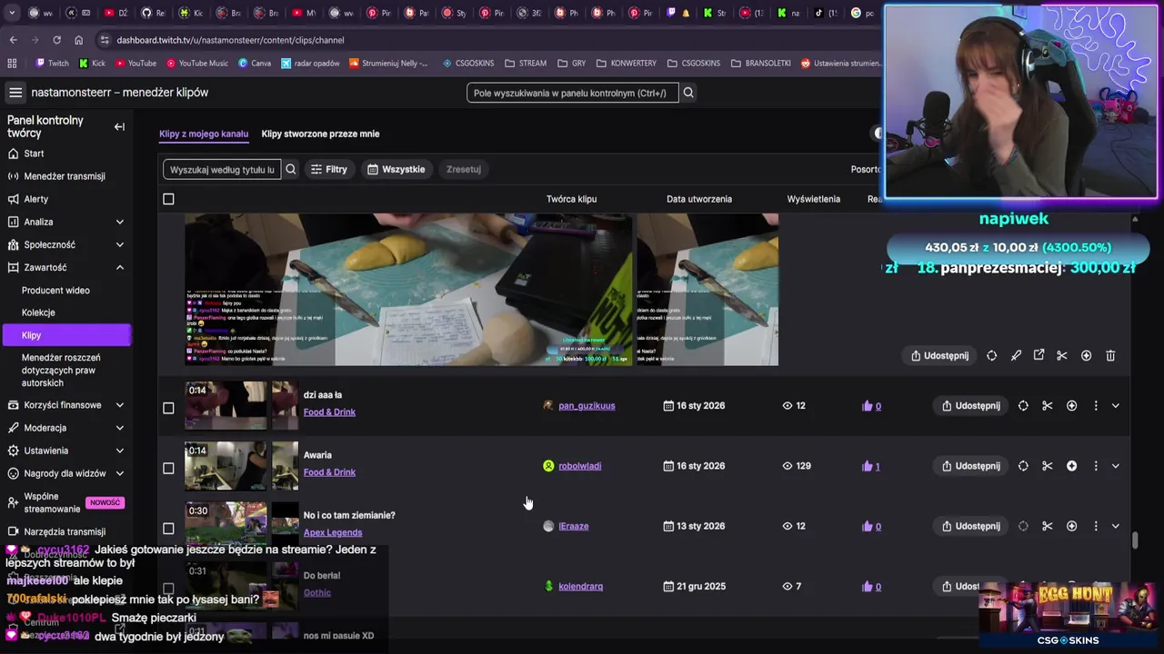
Task: Open robolwladi creator link
Action: (x=579, y=466)
